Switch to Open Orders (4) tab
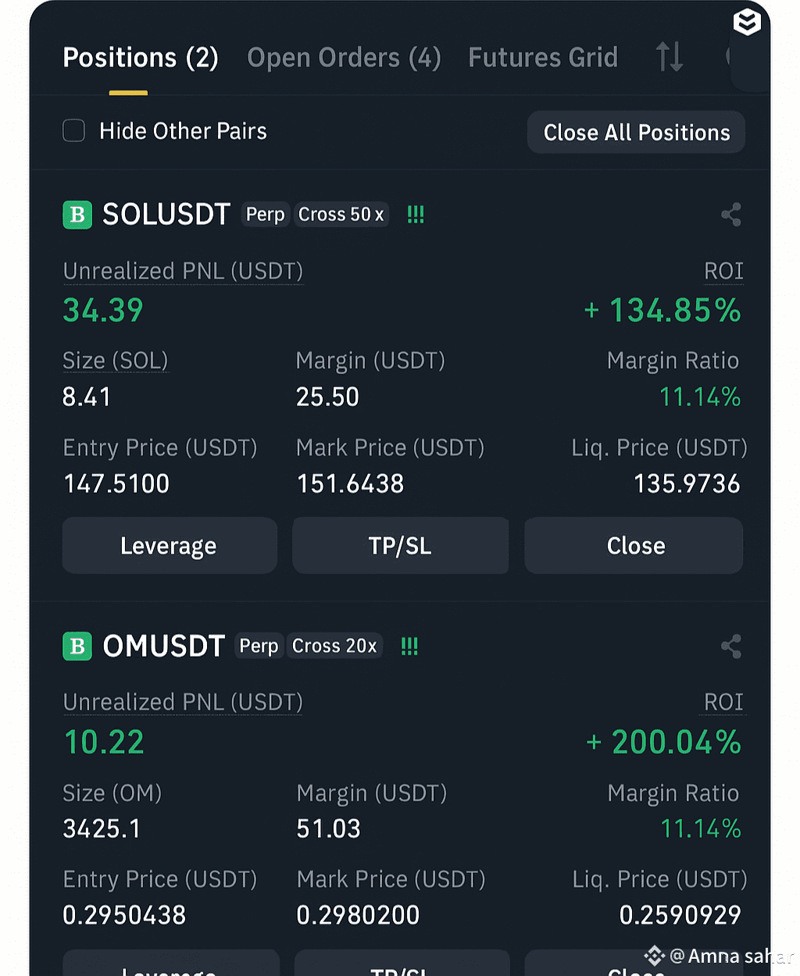This screenshot has height=976, width=800. coord(344,58)
